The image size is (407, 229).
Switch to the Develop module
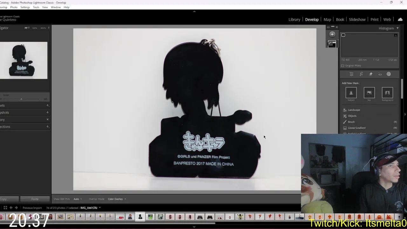pyautogui.click(x=312, y=19)
